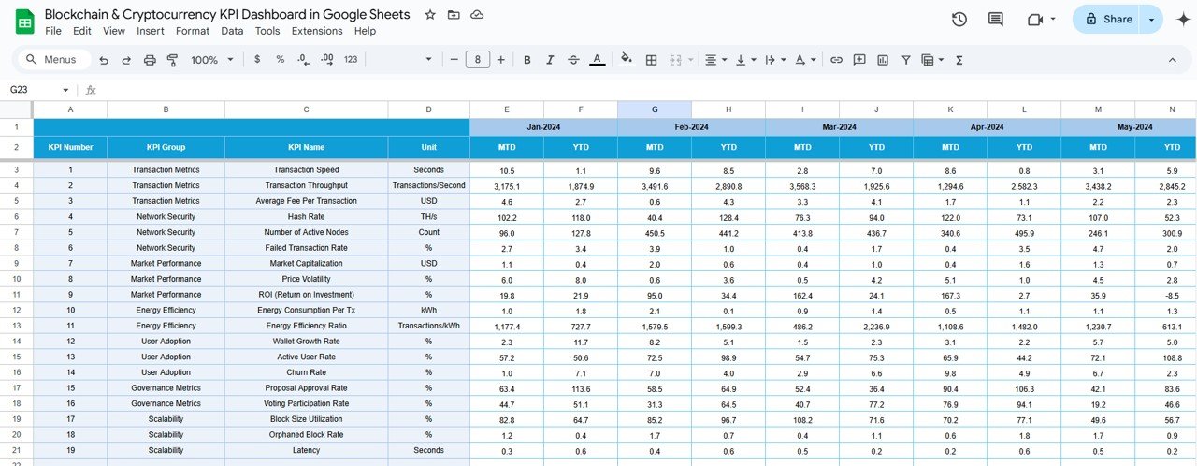The height and width of the screenshot is (466, 1197).
Task: Click the KPI Name header cell
Action: [x=307, y=147]
